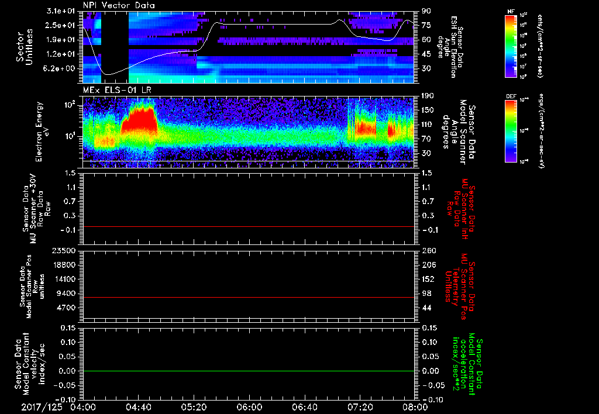The width and height of the screenshot is (599, 414).
Task: Click the "1.9e+01" sector tick value
Action: coord(61,40)
